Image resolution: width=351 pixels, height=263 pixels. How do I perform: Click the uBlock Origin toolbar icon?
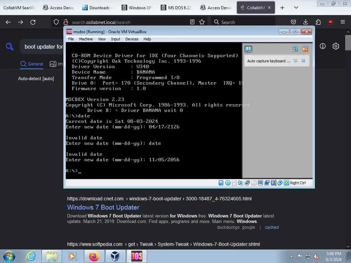click(330, 22)
